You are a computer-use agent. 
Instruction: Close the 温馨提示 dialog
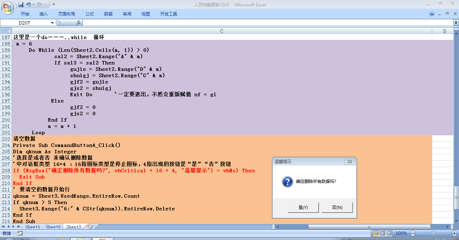(350, 161)
